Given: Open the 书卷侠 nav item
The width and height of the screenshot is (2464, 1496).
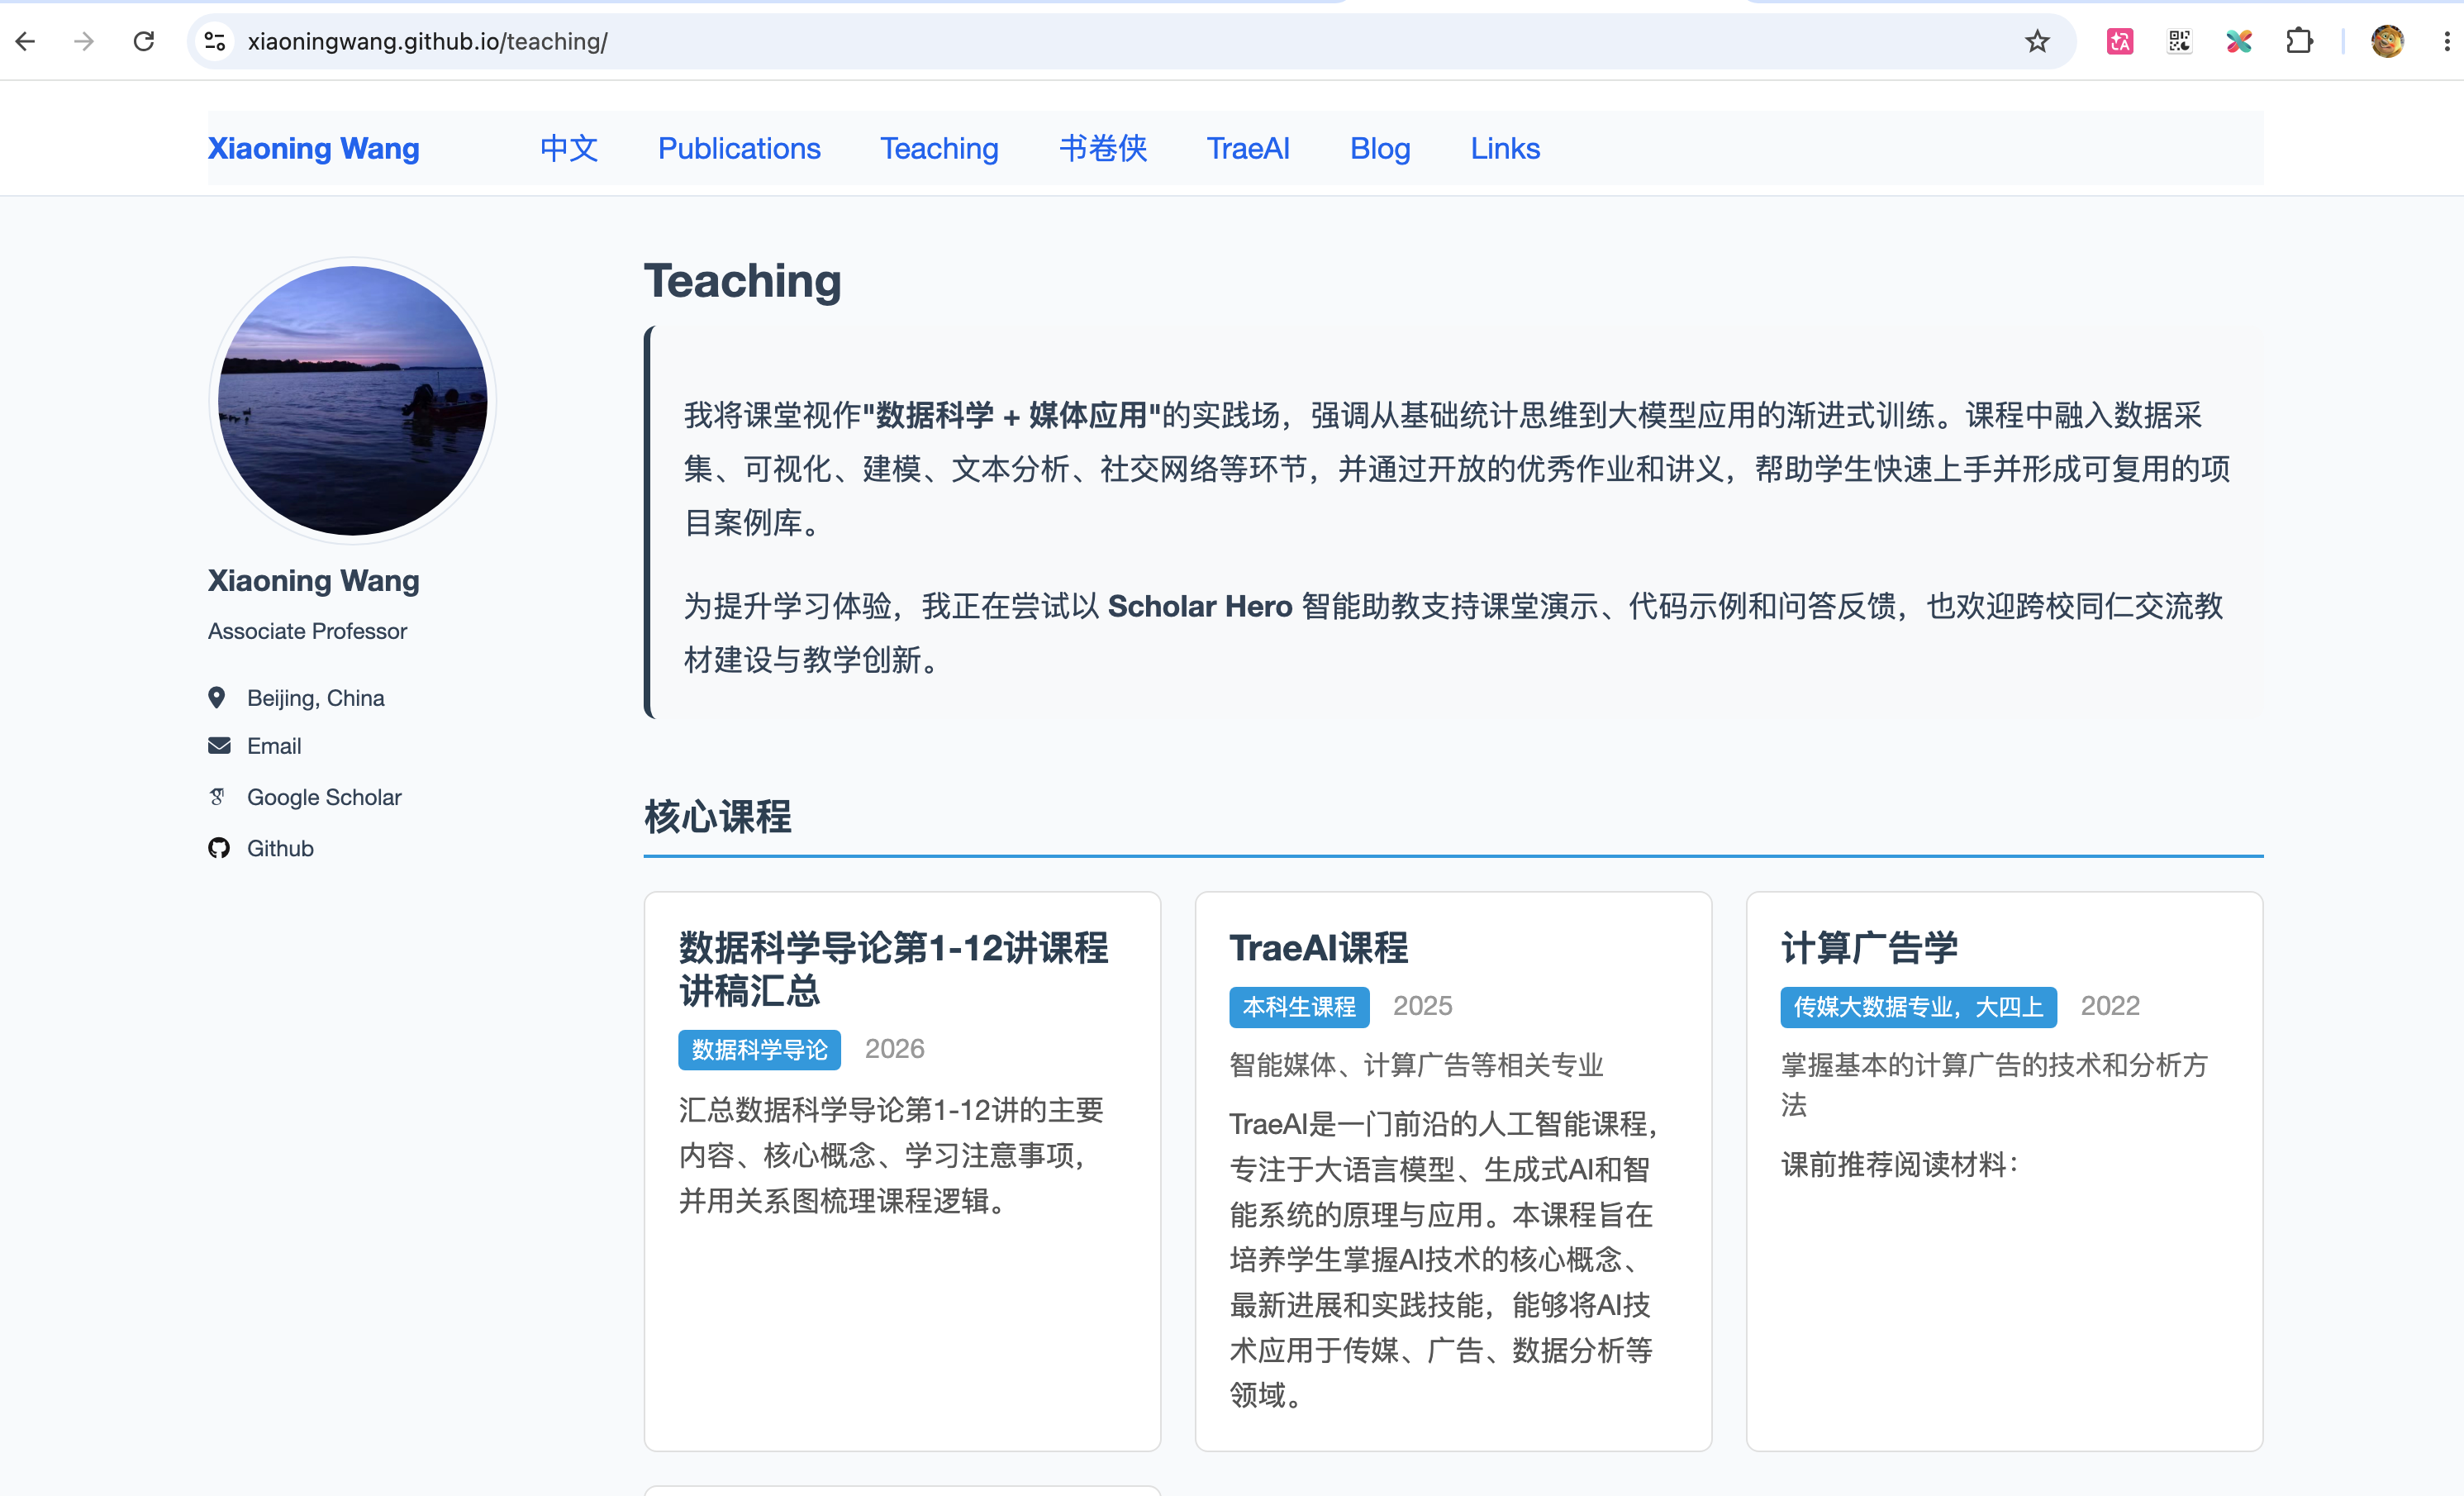Looking at the screenshot, I should click(x=1103, y=148).
